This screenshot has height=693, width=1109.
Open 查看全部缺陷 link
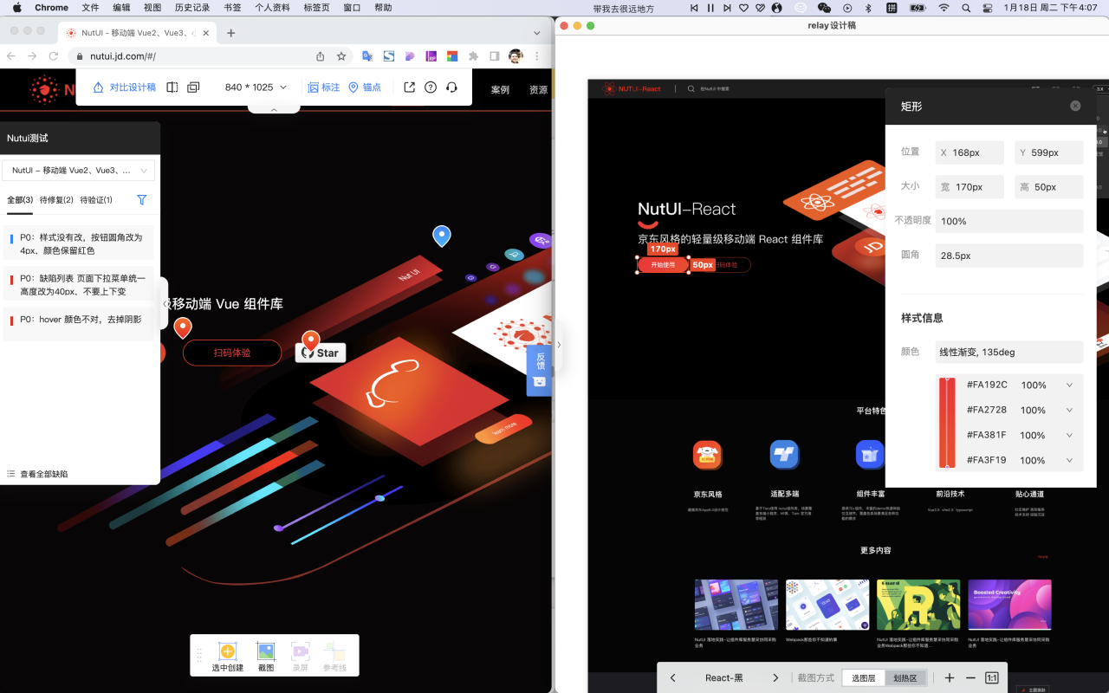coord(37,474)
